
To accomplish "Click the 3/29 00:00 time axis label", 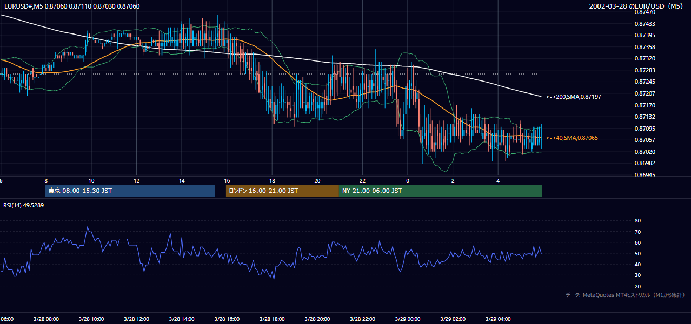I will point(408,319).
